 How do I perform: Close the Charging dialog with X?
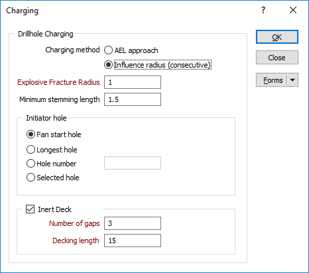click(x=293, y=10)
